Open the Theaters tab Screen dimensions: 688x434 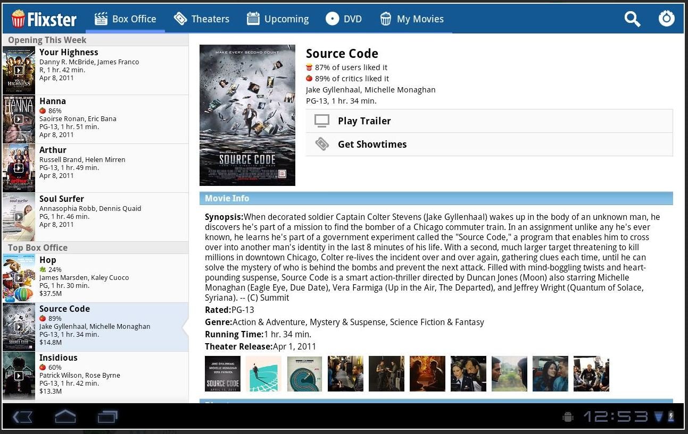(x=202, y=19)
